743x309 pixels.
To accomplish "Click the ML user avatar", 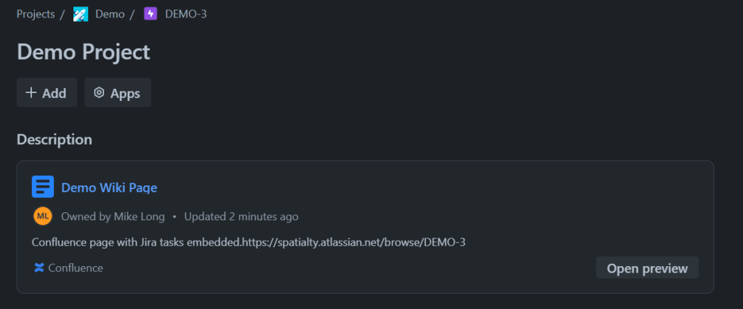I will (x=43, y=216).
